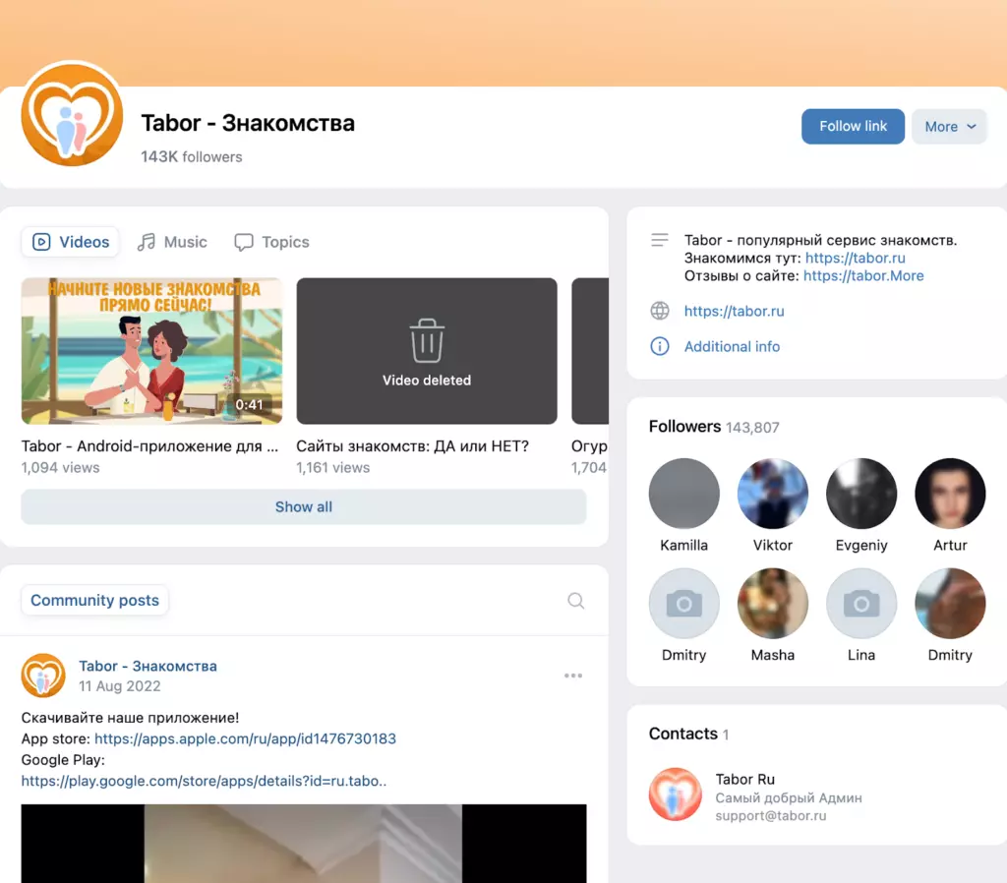Play the Tabor Android app video thumbnail
Screen dimensions: 1007x883
(x=151, y=351)
